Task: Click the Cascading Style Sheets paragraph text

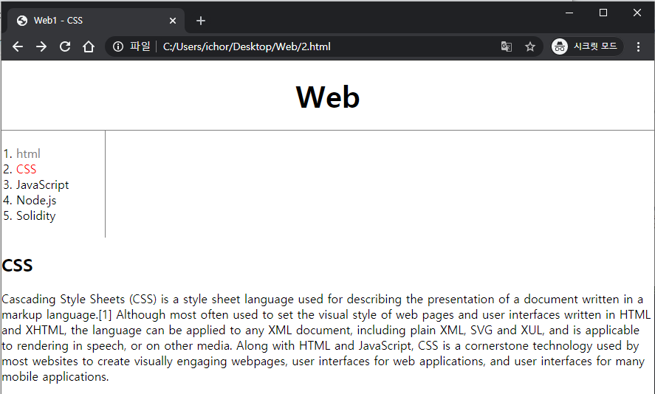Action: click(326, 338)
